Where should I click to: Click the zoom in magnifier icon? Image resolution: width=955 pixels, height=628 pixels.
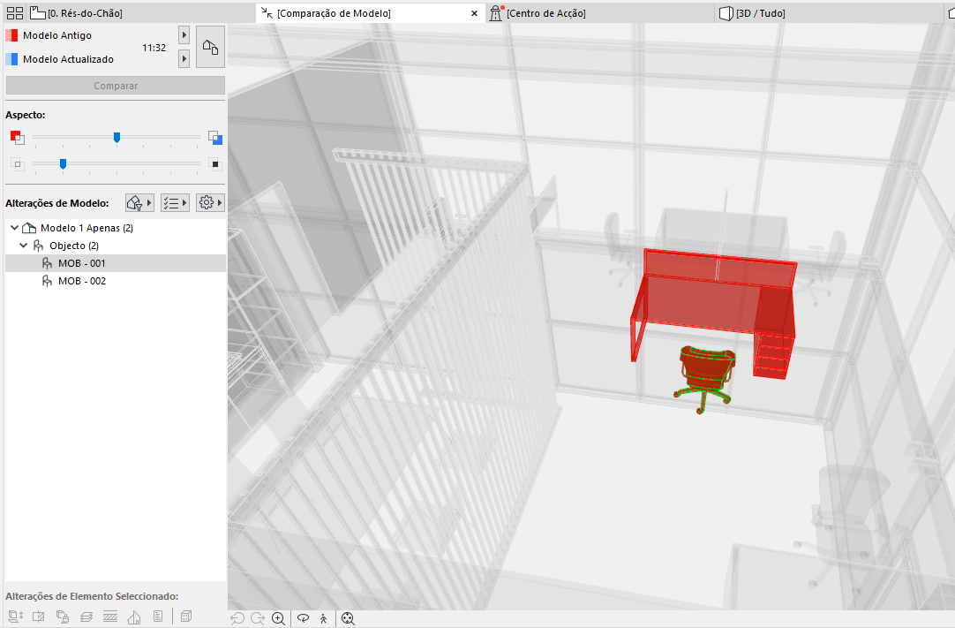pyautogui.click(x=278, y=618)
